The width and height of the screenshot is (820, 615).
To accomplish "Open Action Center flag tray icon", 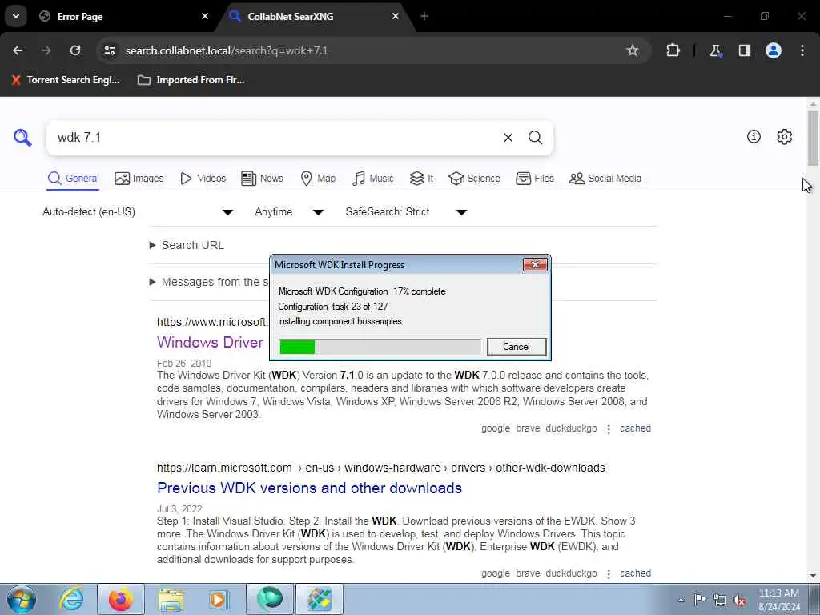I will [700, 599].
